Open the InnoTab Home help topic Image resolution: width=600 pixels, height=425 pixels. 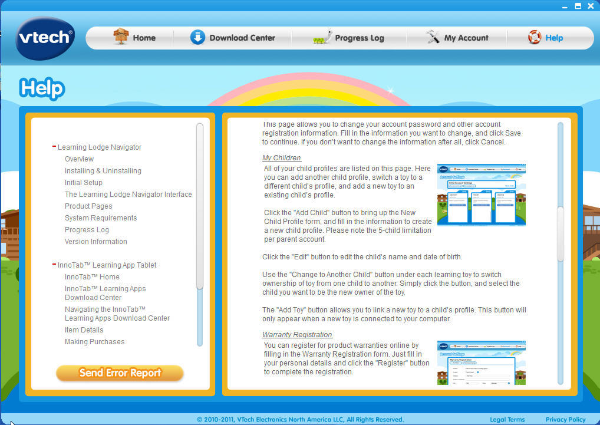click(x=92, y=276)
